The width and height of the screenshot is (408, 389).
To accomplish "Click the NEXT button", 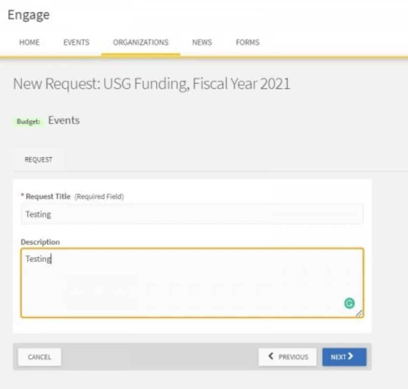I will (x=344, y=357).
